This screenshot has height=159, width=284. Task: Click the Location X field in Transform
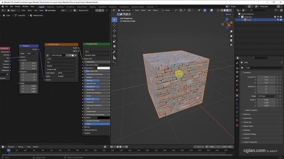click(266, 77)
